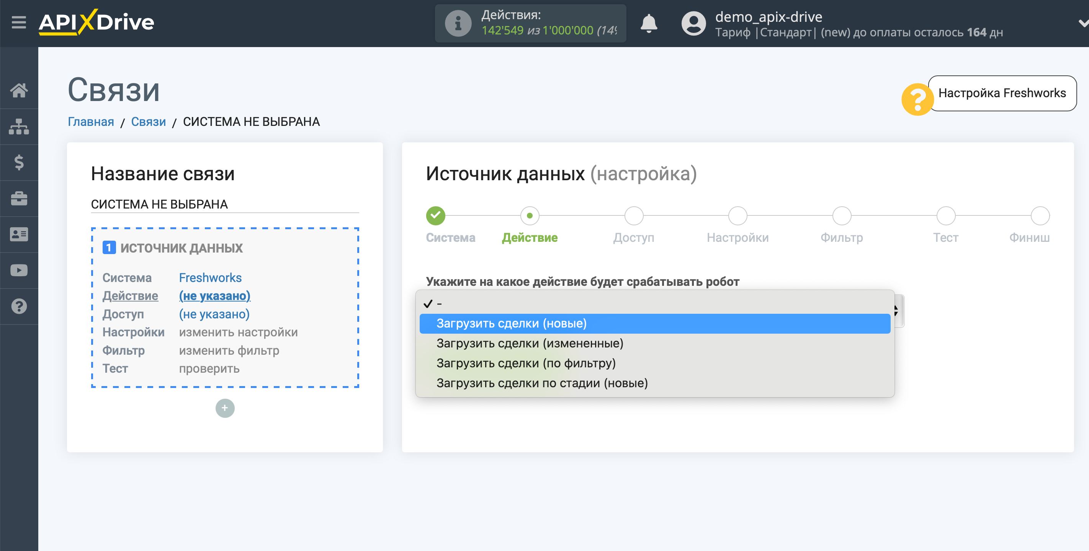Go to the Главная breadcrumb link
Screen dimensions: 1089x551
point(91,122)
